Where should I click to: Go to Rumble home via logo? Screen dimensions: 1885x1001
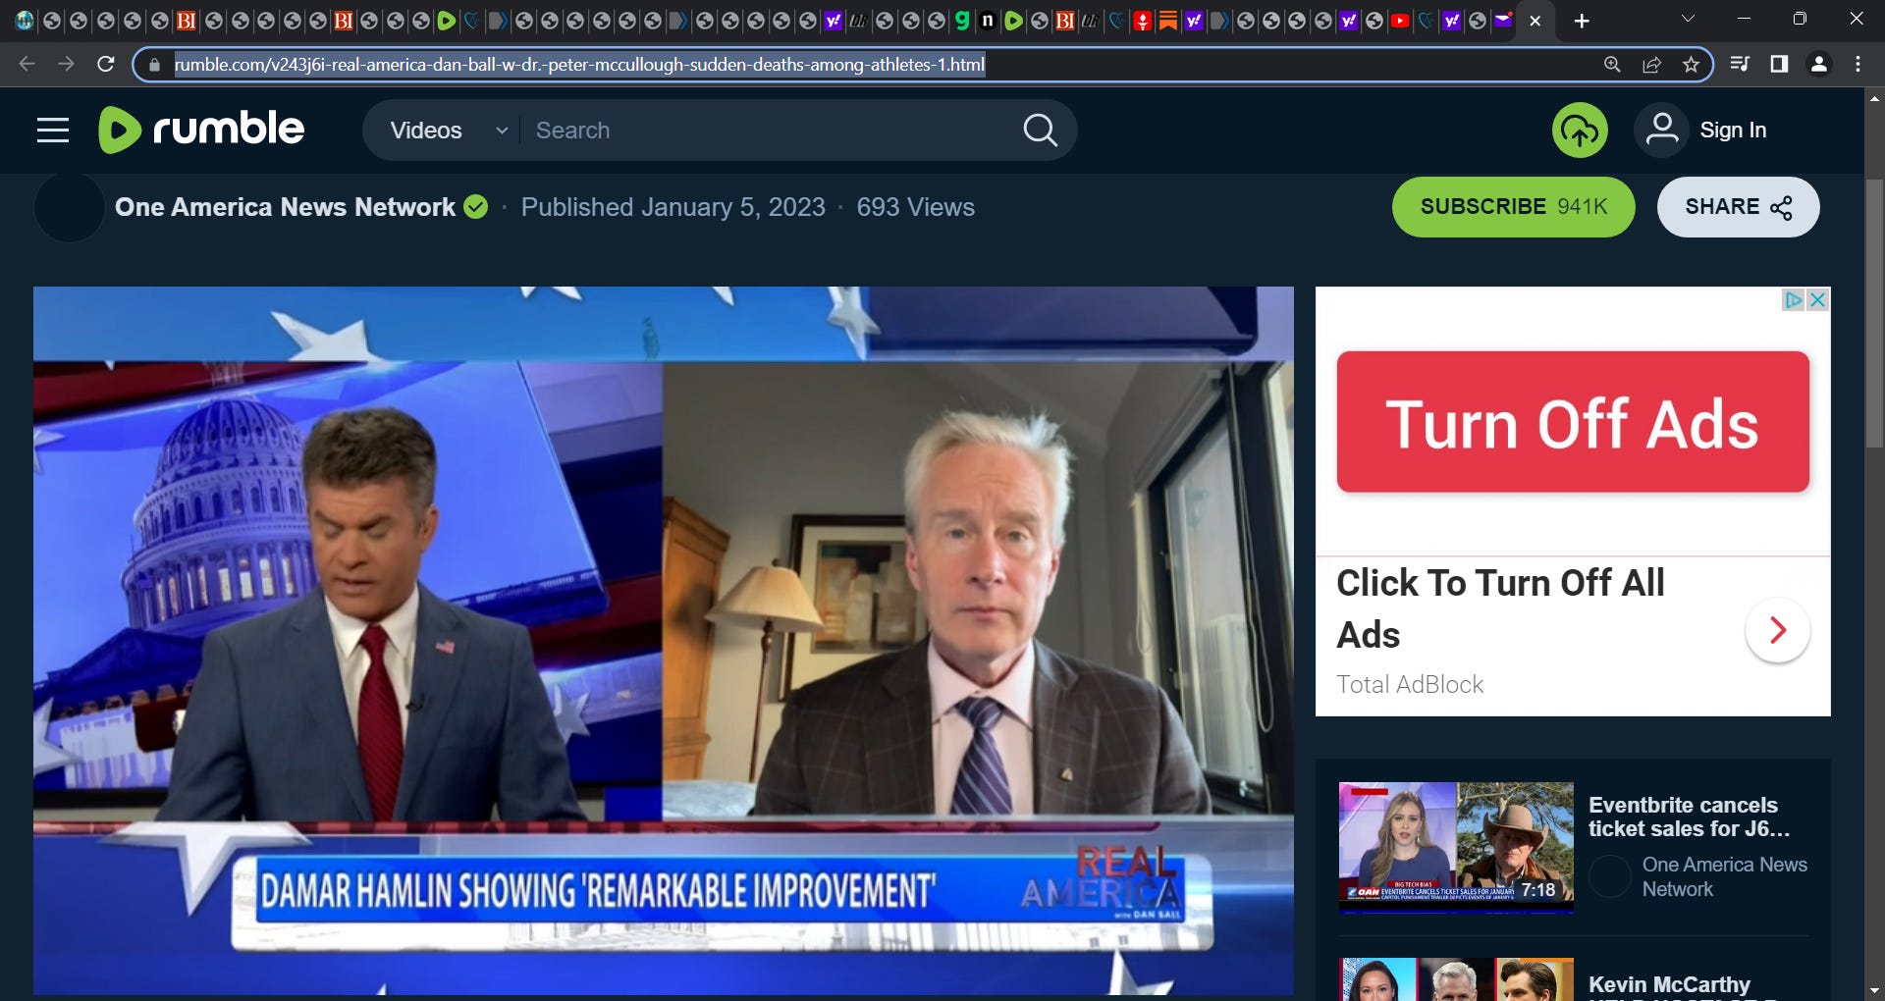(x=201, y=130)
